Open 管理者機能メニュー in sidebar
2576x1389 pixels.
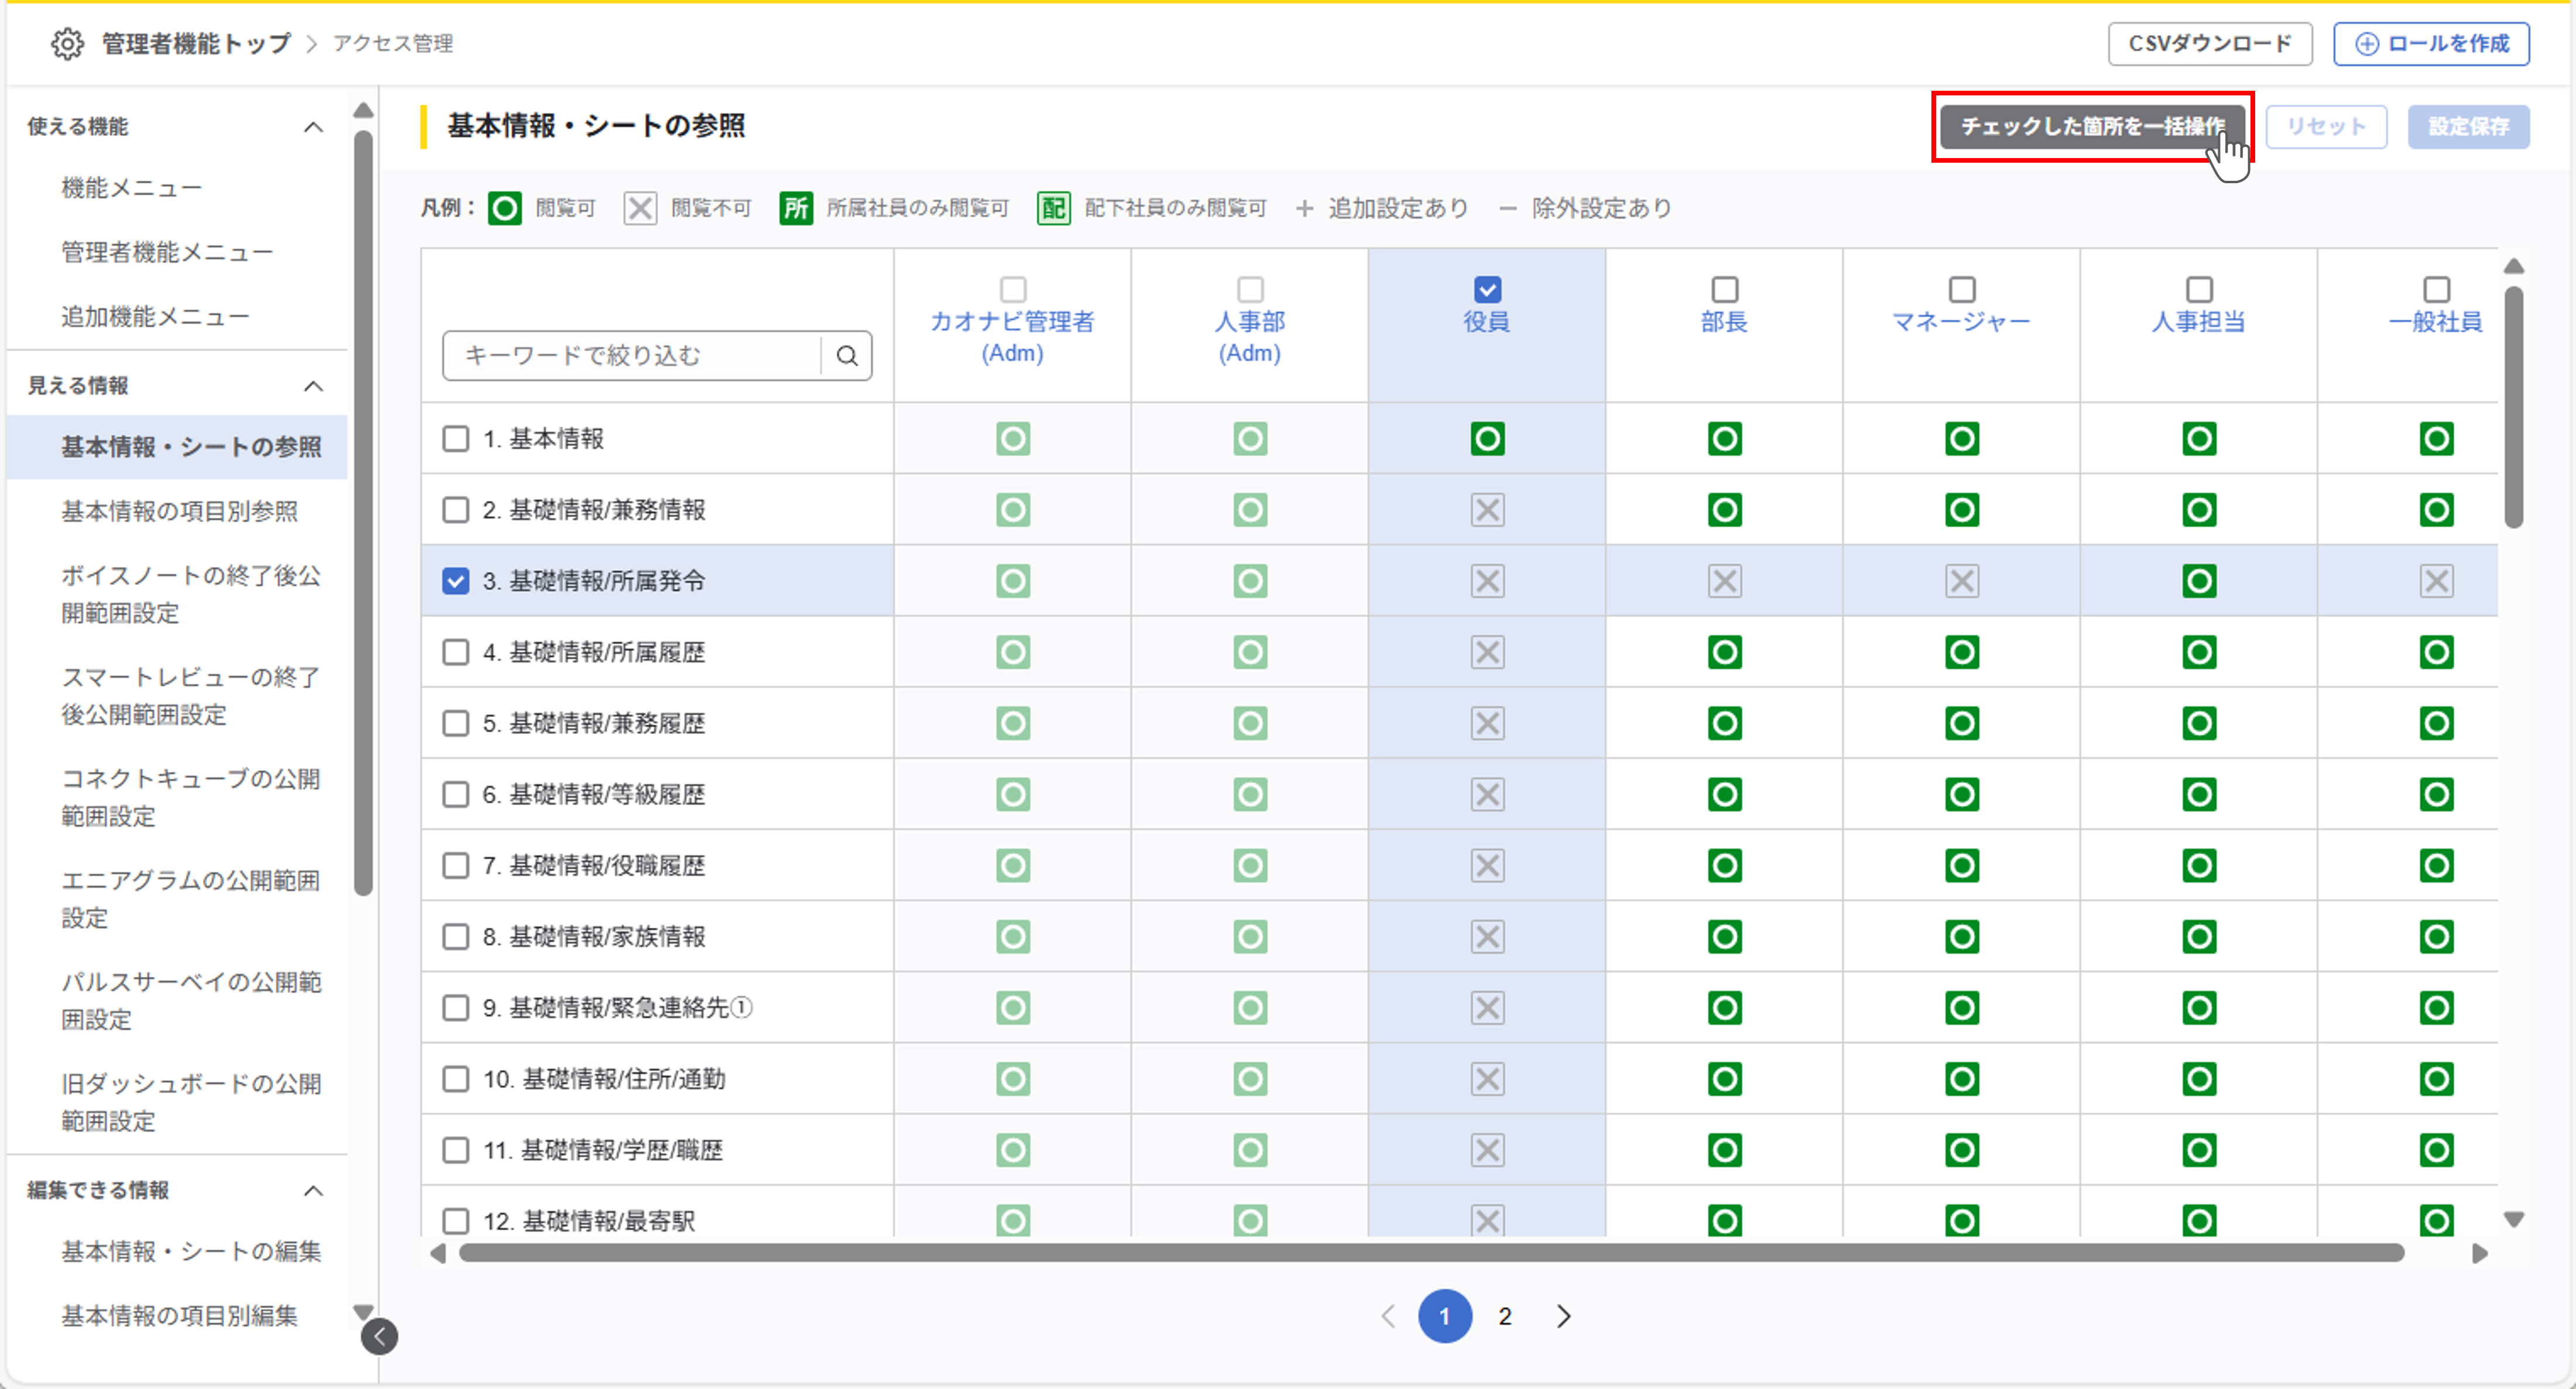(167, 252)
